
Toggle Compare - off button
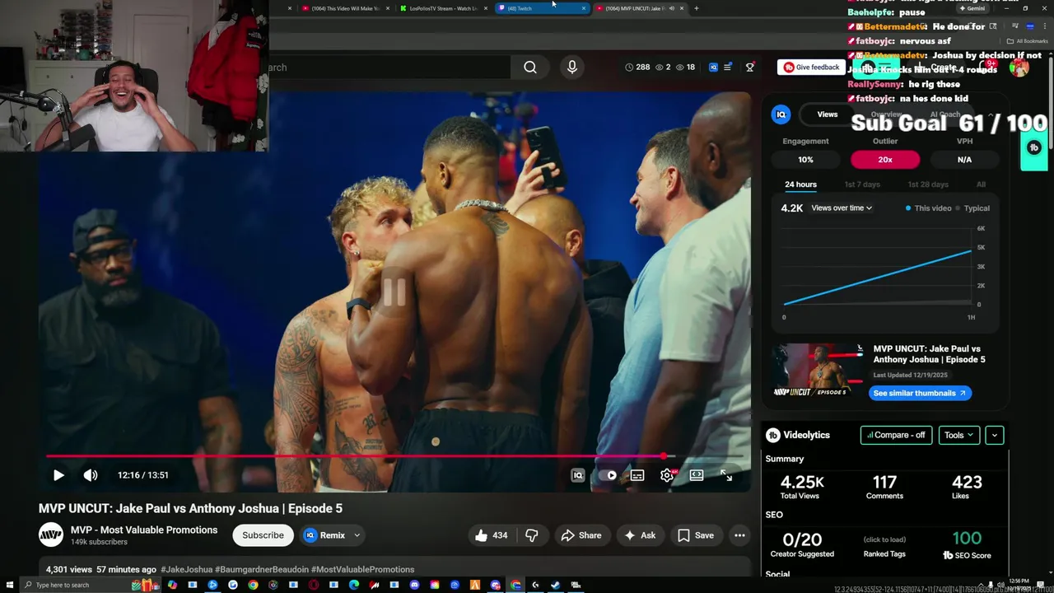tap(896, 435)
